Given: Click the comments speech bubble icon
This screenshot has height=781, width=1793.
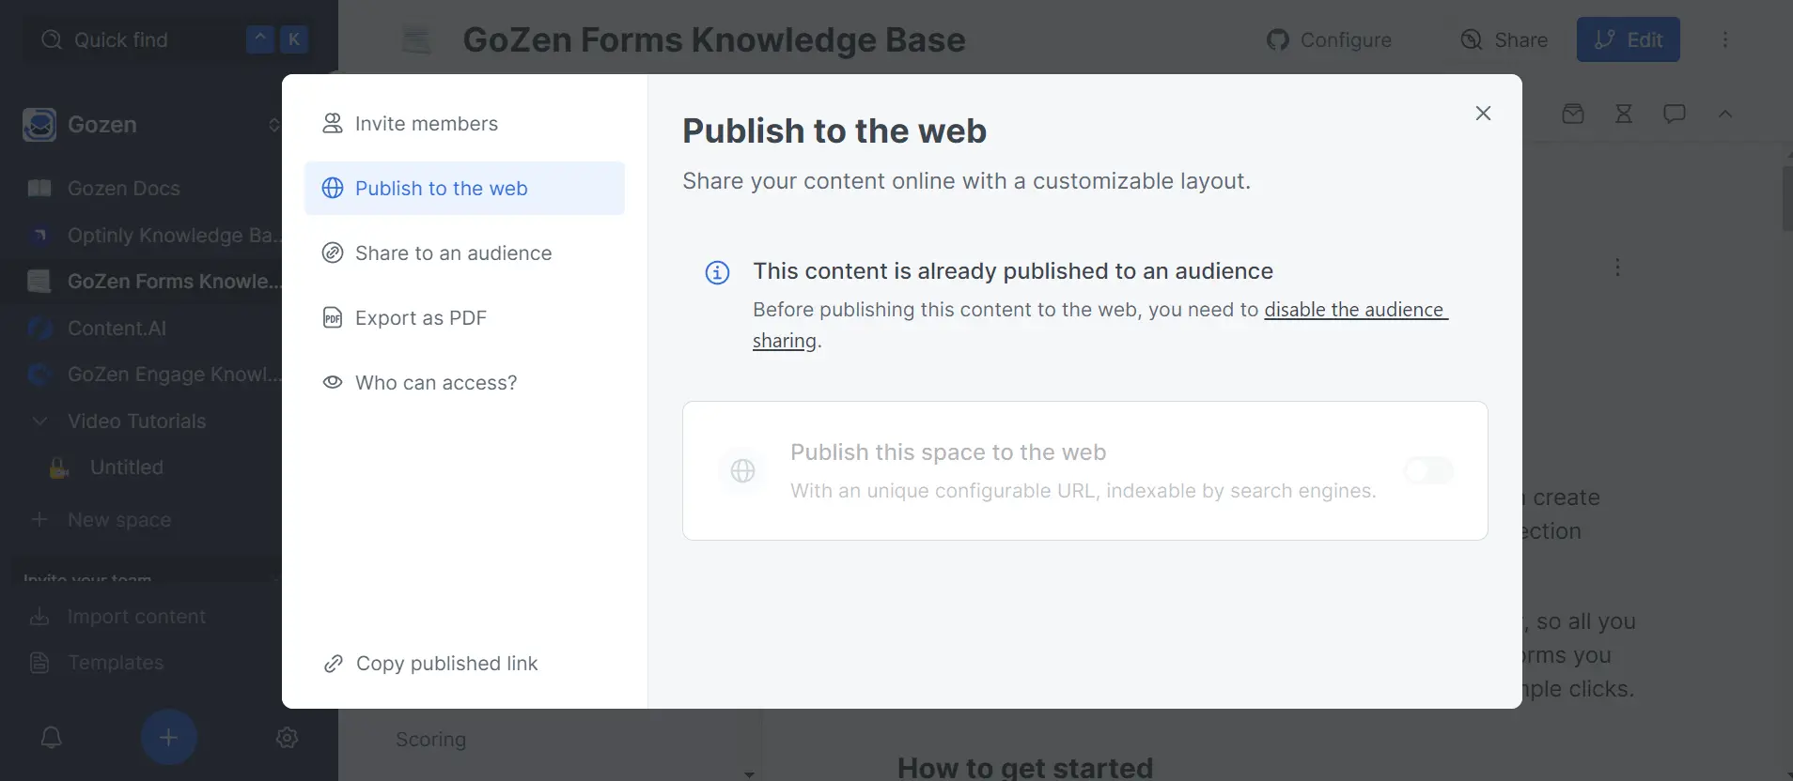Looking at the screenshot, I should pos(1674,115).
